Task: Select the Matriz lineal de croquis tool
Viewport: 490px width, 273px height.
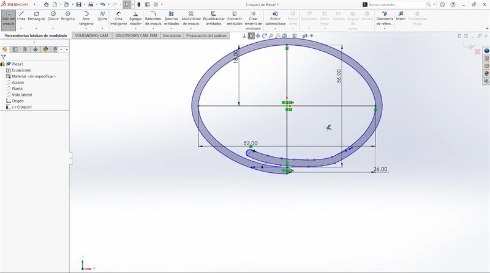Action: tap(191, 18)
